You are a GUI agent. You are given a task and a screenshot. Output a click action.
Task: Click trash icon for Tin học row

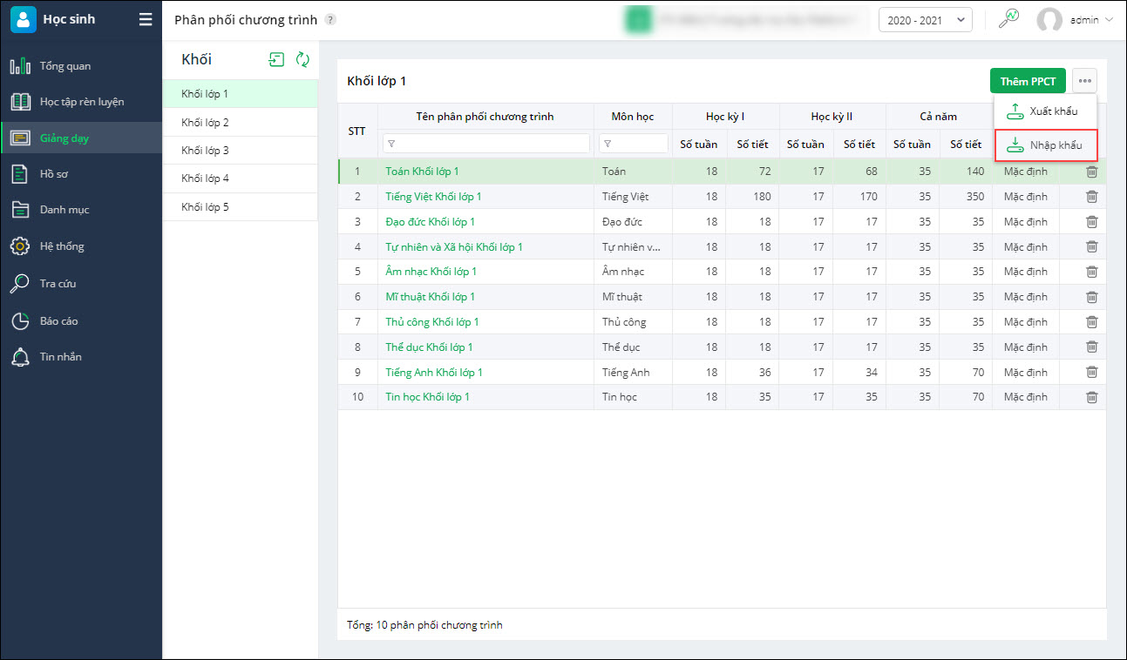[1091, 397]
